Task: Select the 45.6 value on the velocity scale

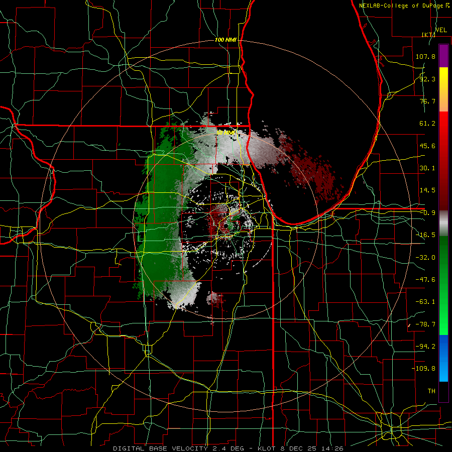Action: click(x=427, y=146)
